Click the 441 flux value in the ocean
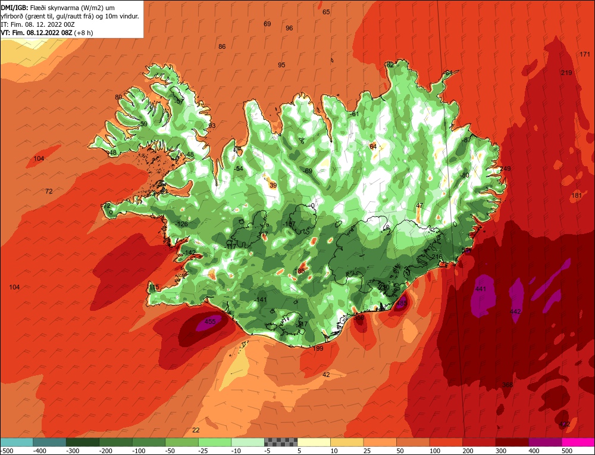This screenshot has width=595, height=455. point(480,289)
